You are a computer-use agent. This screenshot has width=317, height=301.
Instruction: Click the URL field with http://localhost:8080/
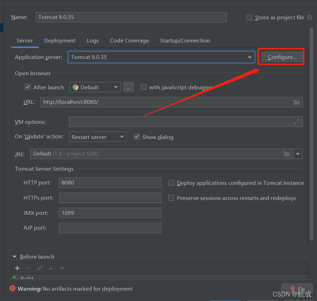pos(171,102)
